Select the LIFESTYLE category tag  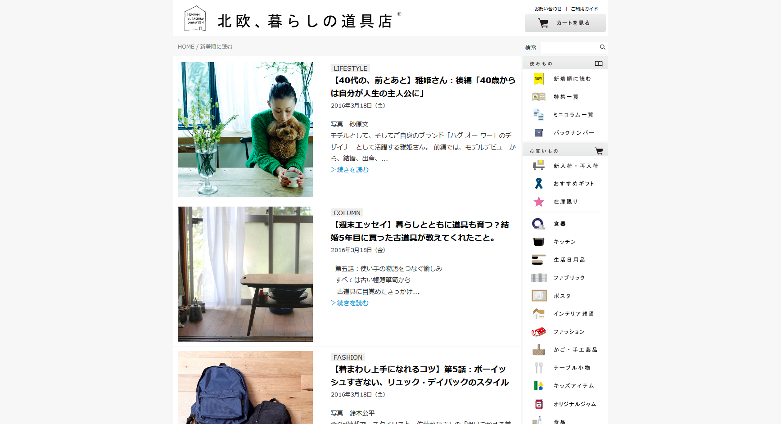point(350,68)
